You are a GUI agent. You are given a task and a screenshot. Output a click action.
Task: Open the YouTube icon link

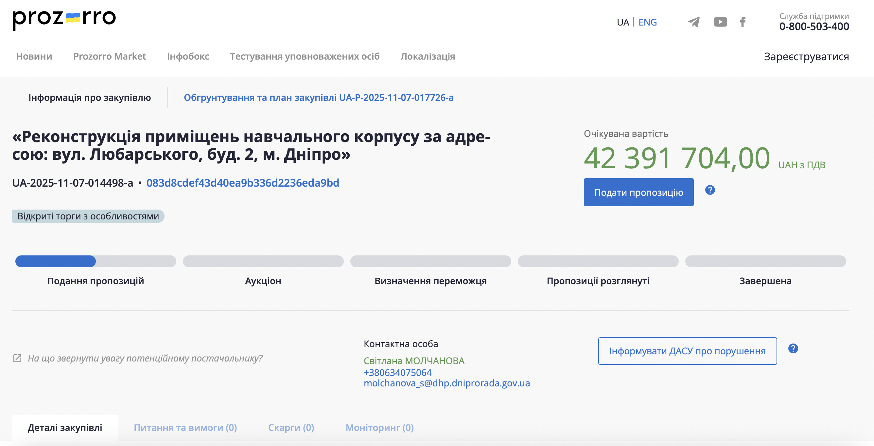click(x=720, y=22)
